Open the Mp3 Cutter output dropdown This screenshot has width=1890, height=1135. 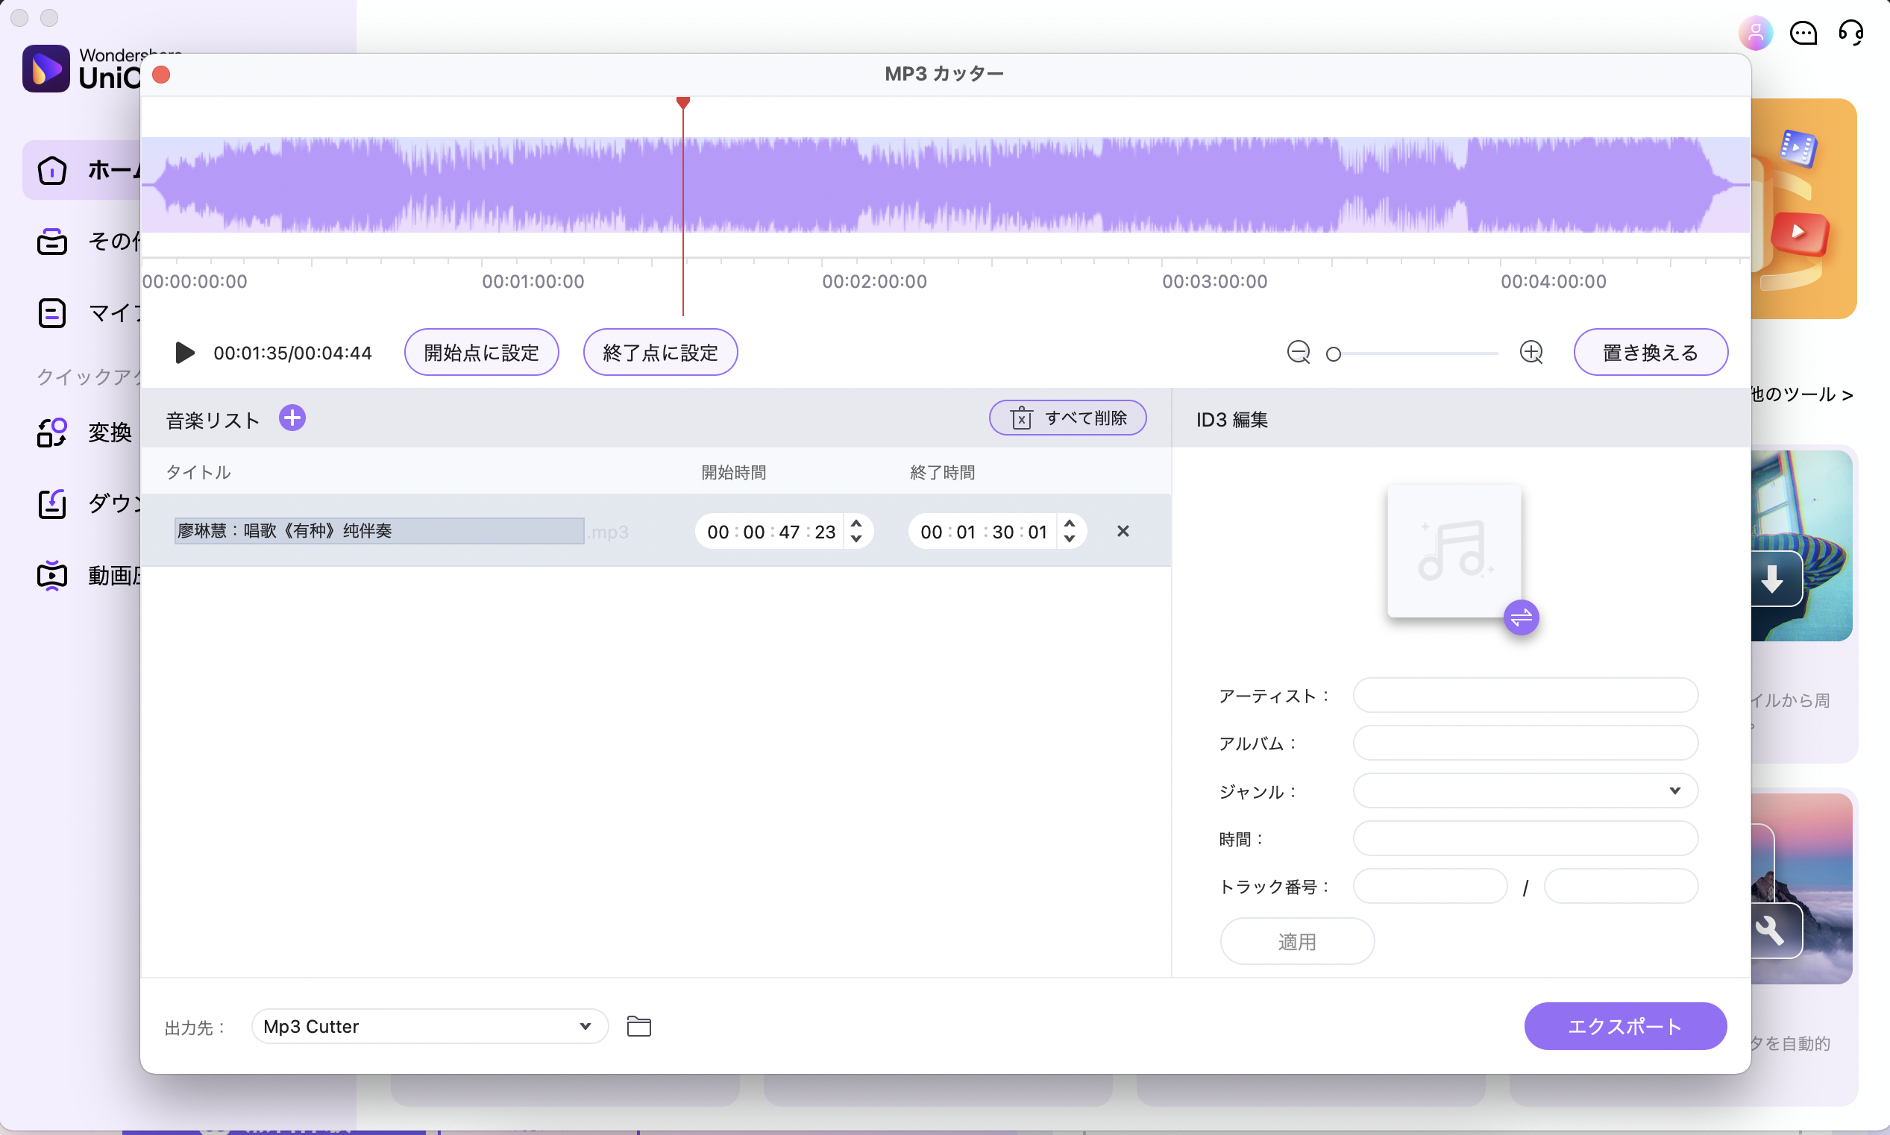(584, 1026)
